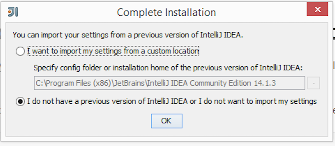The width and height of the screenshot is (335, 146).
Task: Close the Complete Installation dialog with X
Action: coord(317,9)
